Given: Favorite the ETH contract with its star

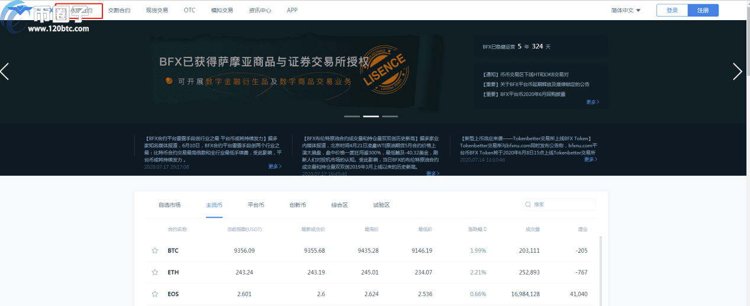Looking at the screenshot, I should click(155, 272).
